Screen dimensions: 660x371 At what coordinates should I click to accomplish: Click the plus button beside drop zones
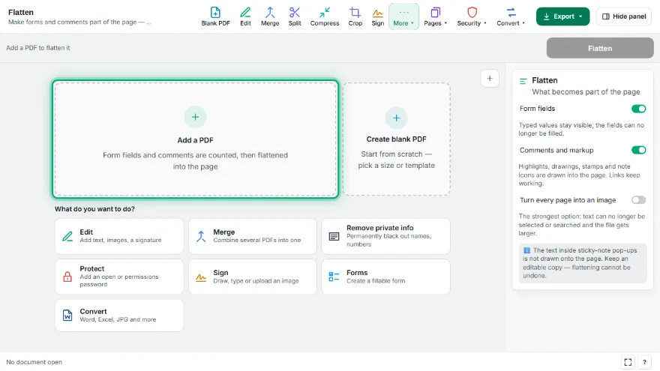490,78
